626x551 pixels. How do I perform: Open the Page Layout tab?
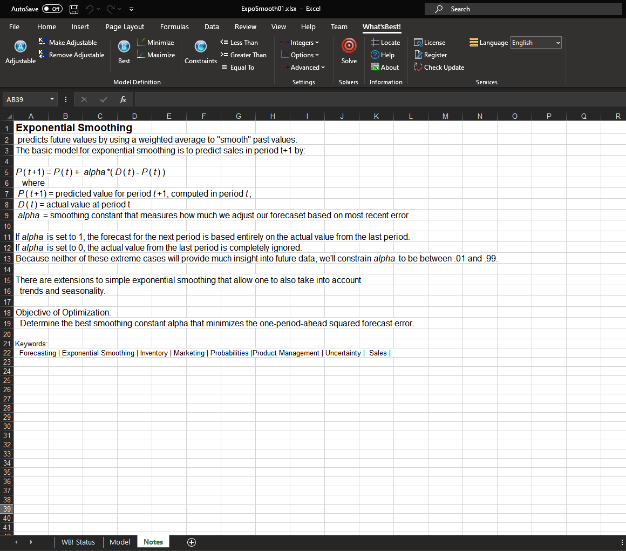click(x=125, y=27)
